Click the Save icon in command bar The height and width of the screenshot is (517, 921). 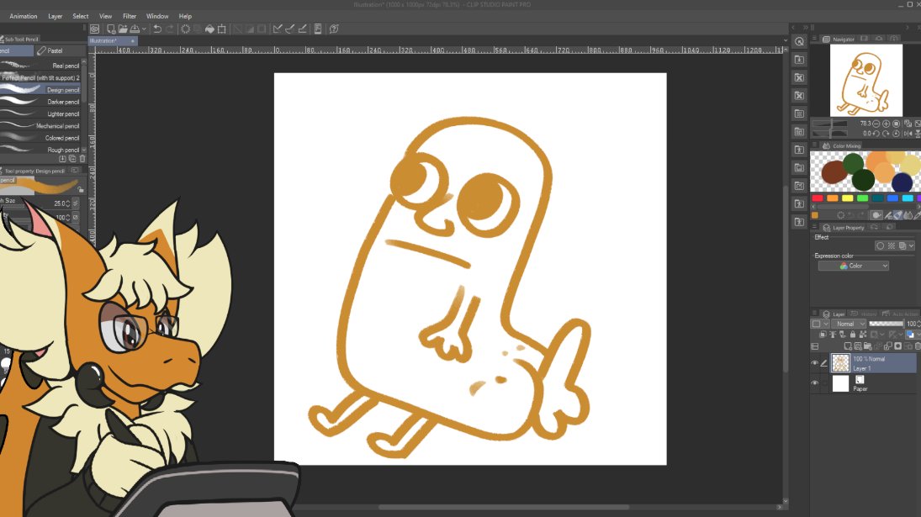tap(135, 29)
